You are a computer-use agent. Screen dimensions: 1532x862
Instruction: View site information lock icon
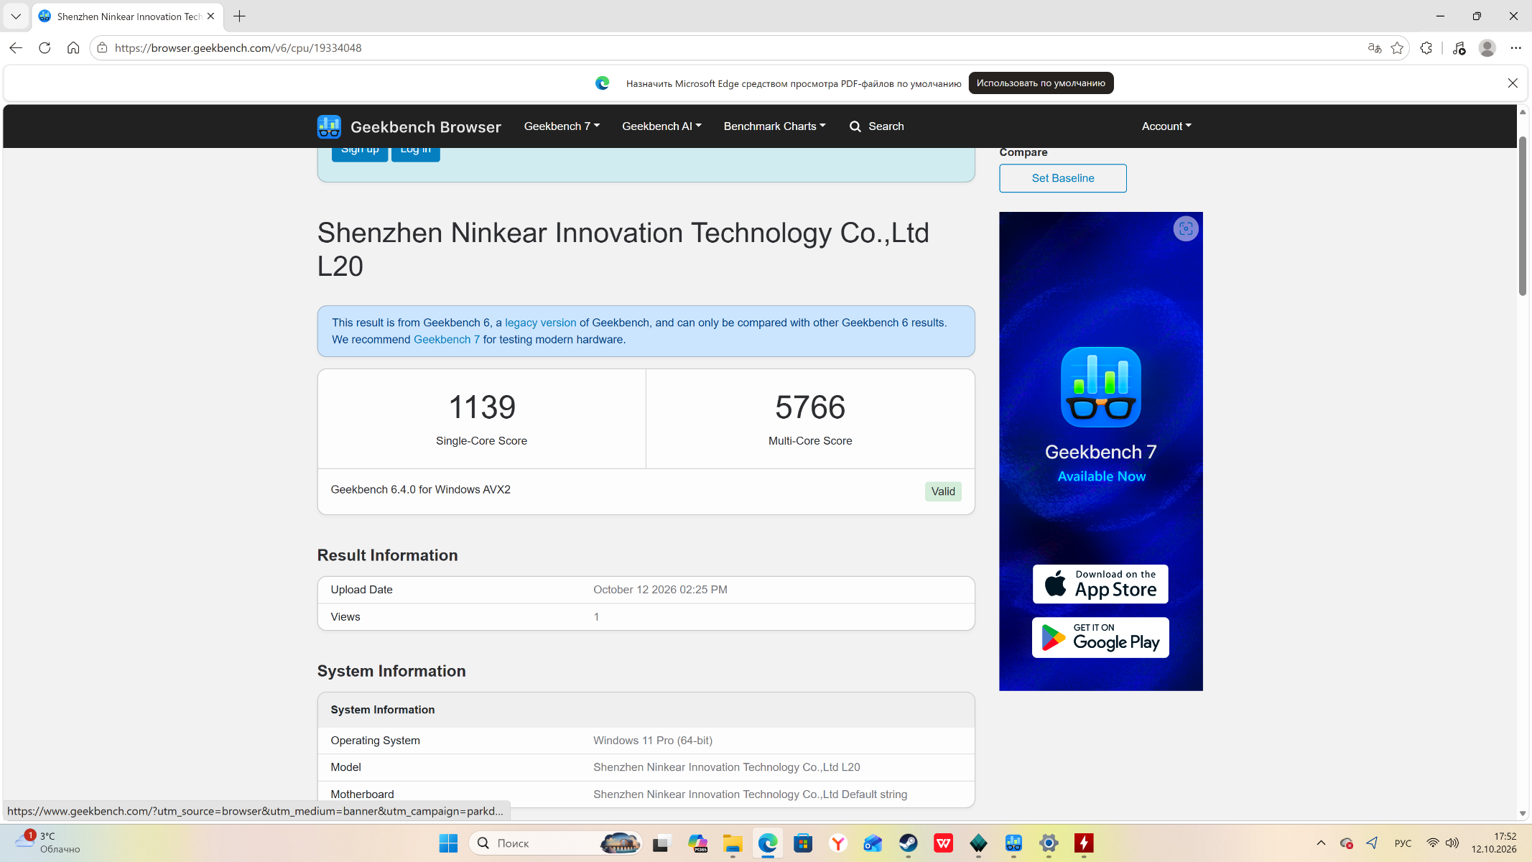[102, 48]
